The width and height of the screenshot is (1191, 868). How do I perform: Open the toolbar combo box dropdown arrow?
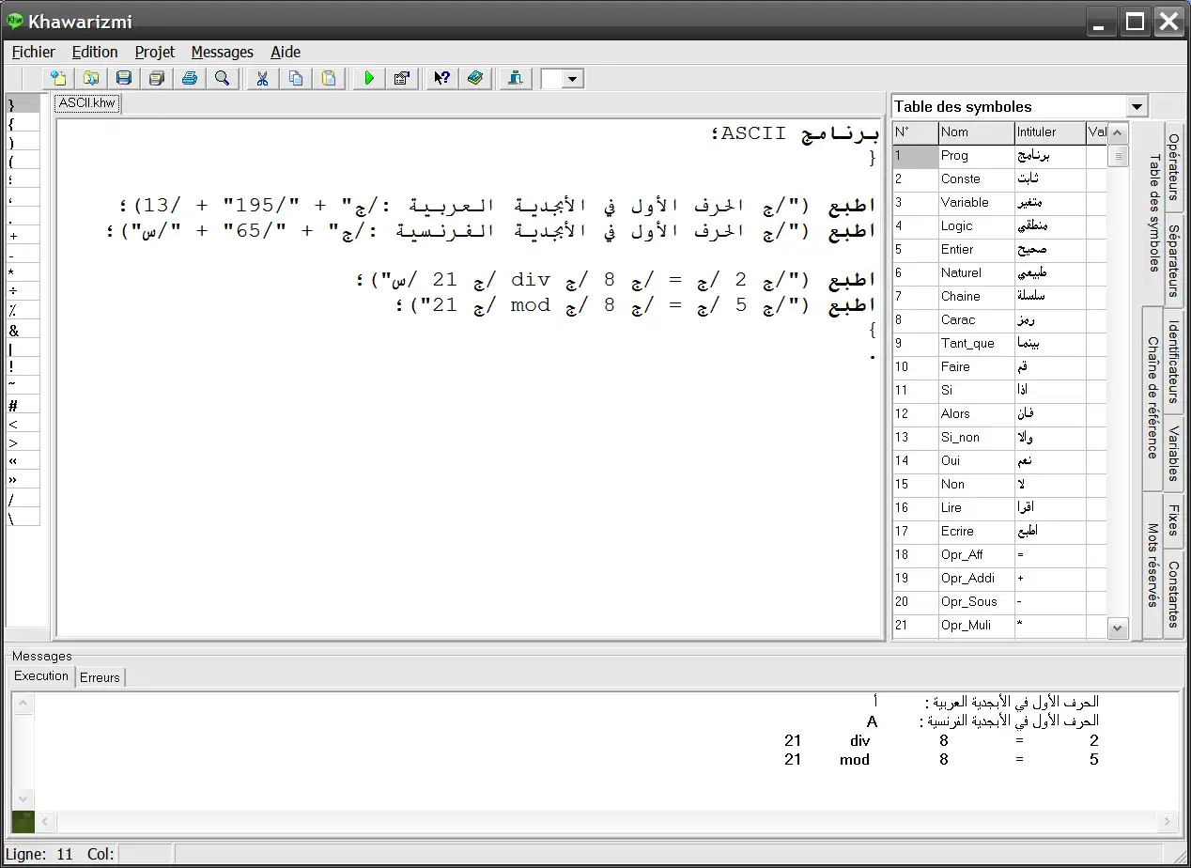[573, 79]
